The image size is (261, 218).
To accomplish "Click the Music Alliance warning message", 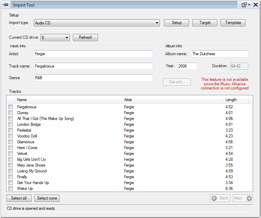I will [x=225, y=84].
